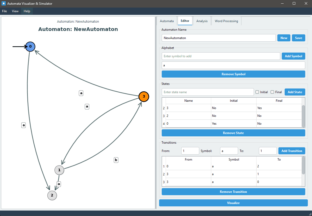
Task: Select the orange final state 3 node
Action: (143, 97)
